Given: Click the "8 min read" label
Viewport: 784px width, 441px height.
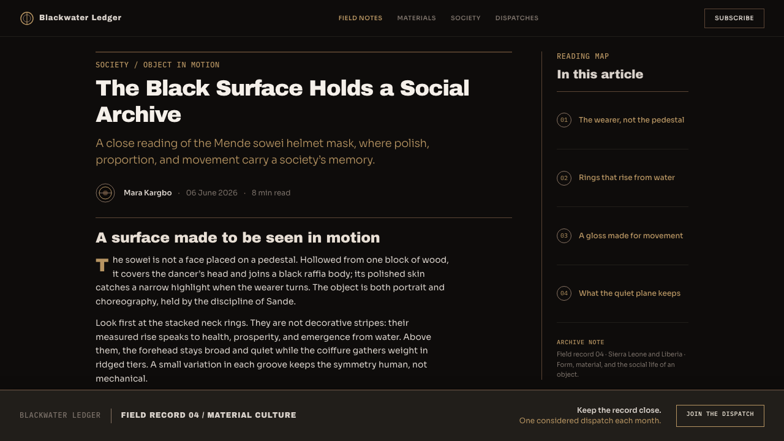Looking at the screenshot, I should click(x=271, y=193).
